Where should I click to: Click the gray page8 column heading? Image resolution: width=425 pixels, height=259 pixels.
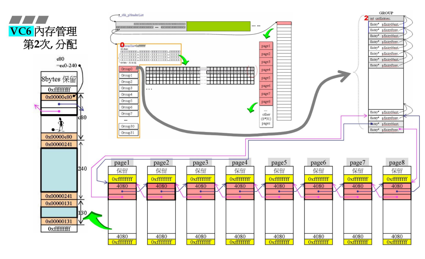[x=397, y=162]
